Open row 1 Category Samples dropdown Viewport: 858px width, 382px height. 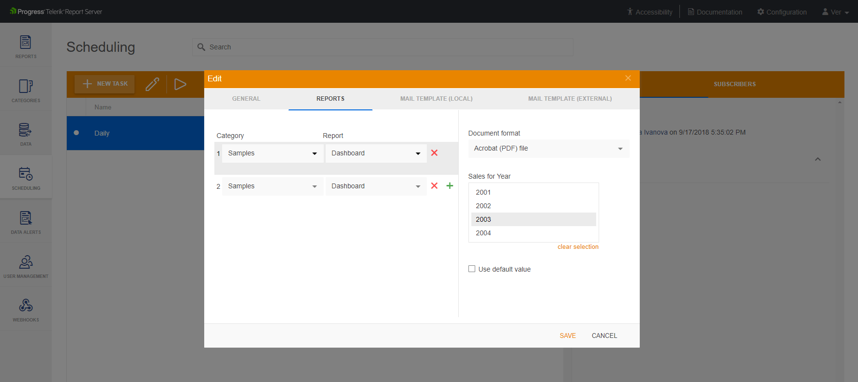point(273,153)
